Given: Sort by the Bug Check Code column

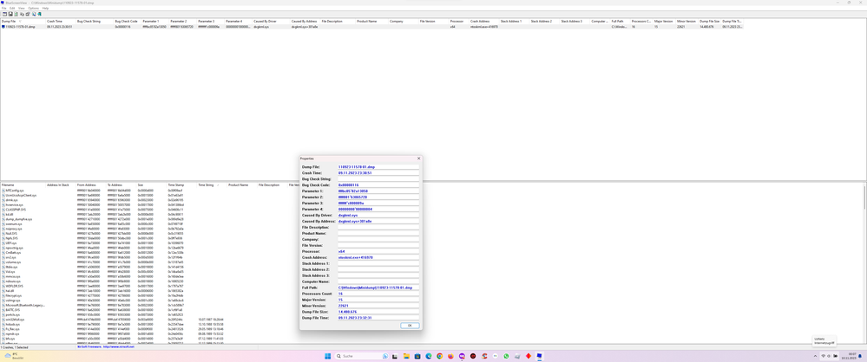Looking at the screenshot, I should tap(127, 21).
